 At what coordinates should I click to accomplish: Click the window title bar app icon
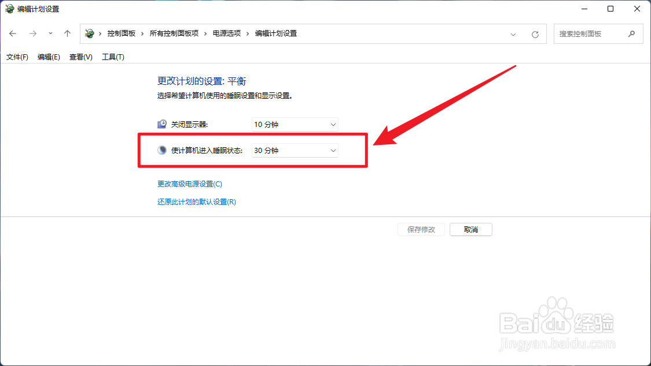(9, 9)
